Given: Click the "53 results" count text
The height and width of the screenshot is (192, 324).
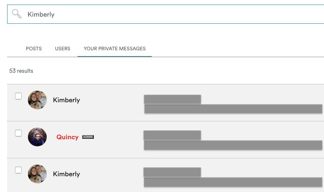Looking at the screenshot, I should [x=21, y=71].
